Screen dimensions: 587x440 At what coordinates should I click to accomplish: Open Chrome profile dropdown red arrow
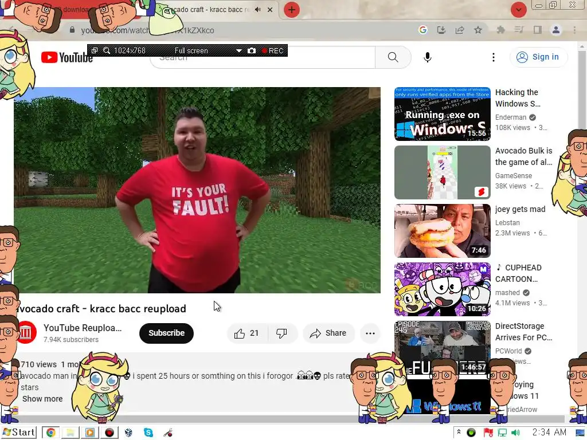point(518,10)
